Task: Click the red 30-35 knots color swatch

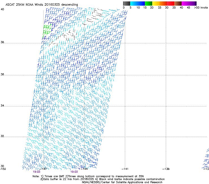Action: [x=171, y=3]
